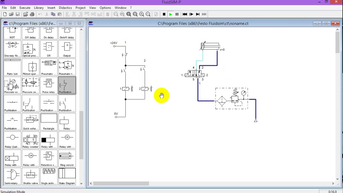Select the Optical proximity switch component
Screen dimensions: 343x193
point(31,49)
